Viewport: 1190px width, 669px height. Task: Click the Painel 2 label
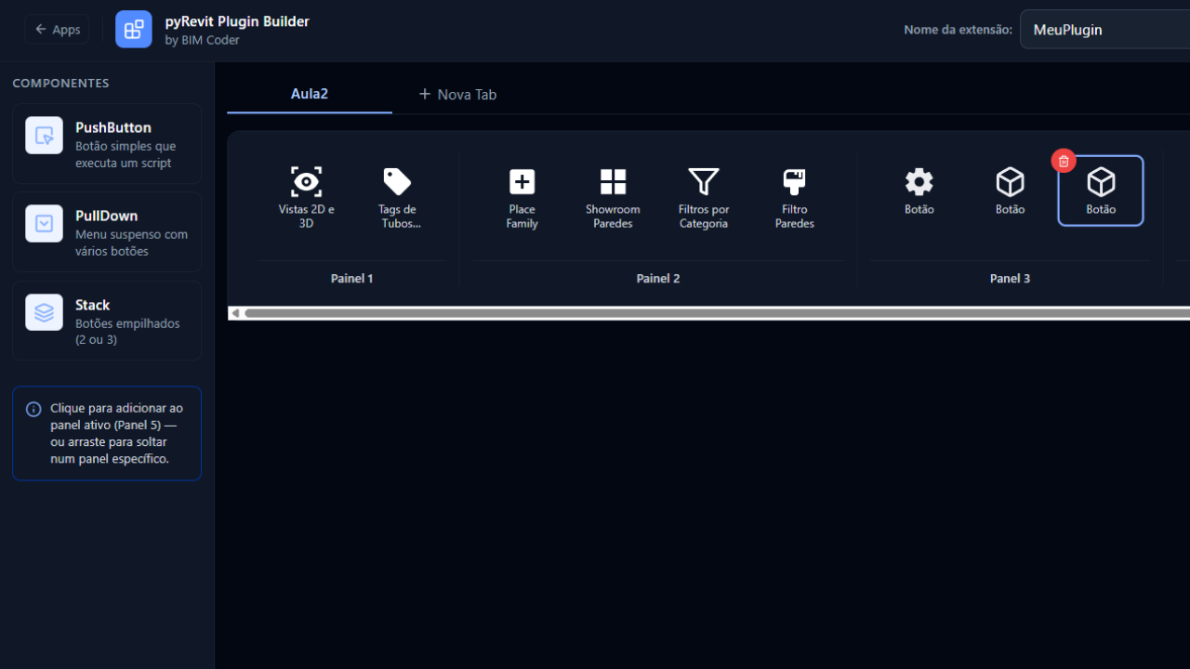pos(658,279)
